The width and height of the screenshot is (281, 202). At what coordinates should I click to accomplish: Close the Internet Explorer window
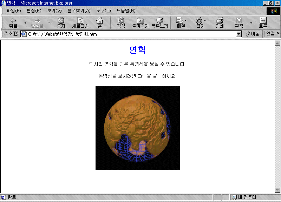point(277,3)
